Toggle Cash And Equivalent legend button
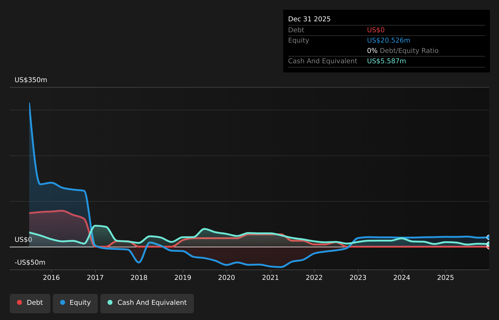 pos(147,303)
